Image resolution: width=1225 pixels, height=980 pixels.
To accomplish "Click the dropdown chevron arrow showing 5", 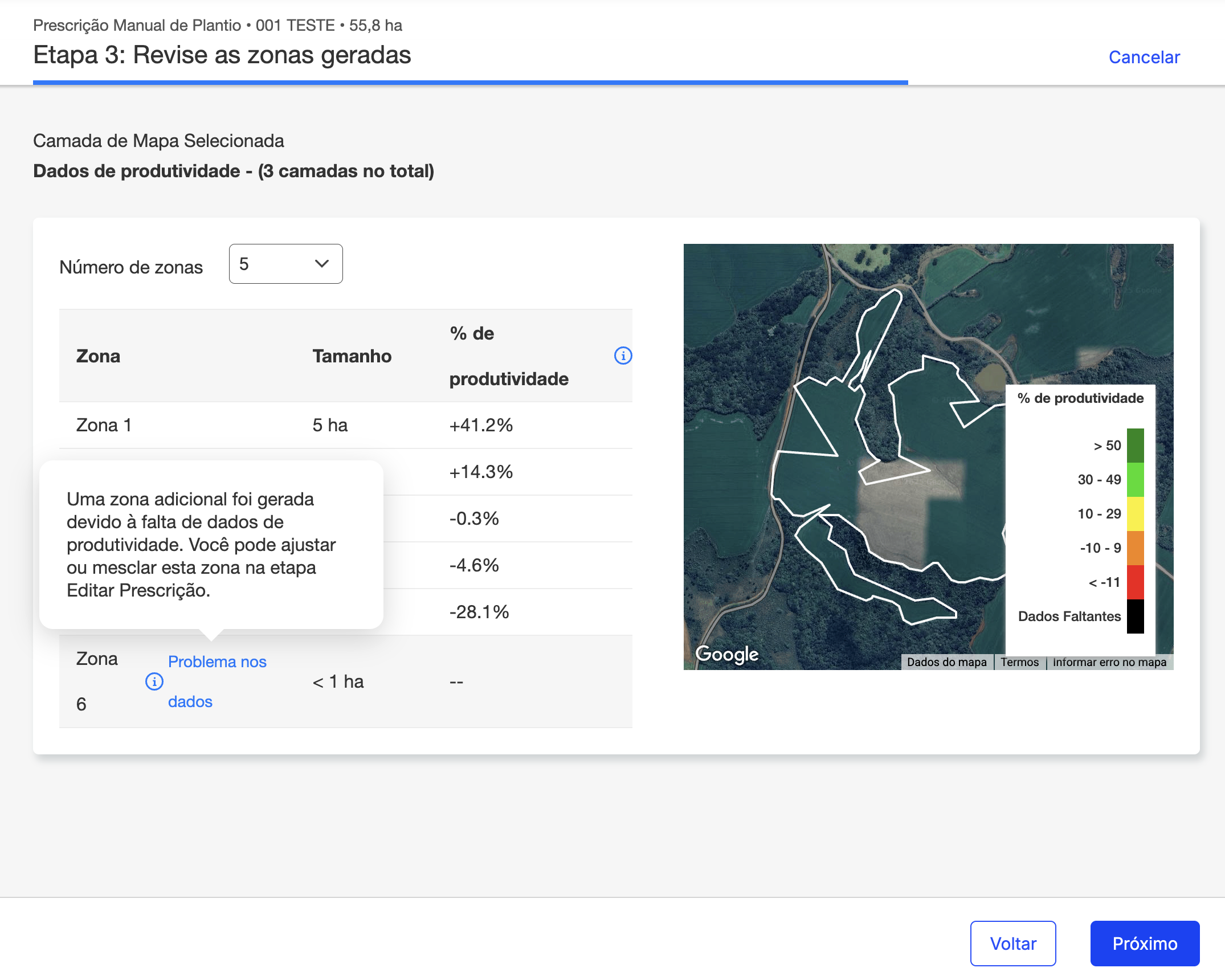I will point(322,264).
